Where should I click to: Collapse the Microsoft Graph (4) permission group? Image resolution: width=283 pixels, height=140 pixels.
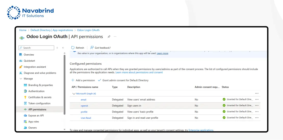click(74, 94)
